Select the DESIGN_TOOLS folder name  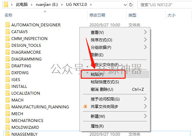pos(26,46)
